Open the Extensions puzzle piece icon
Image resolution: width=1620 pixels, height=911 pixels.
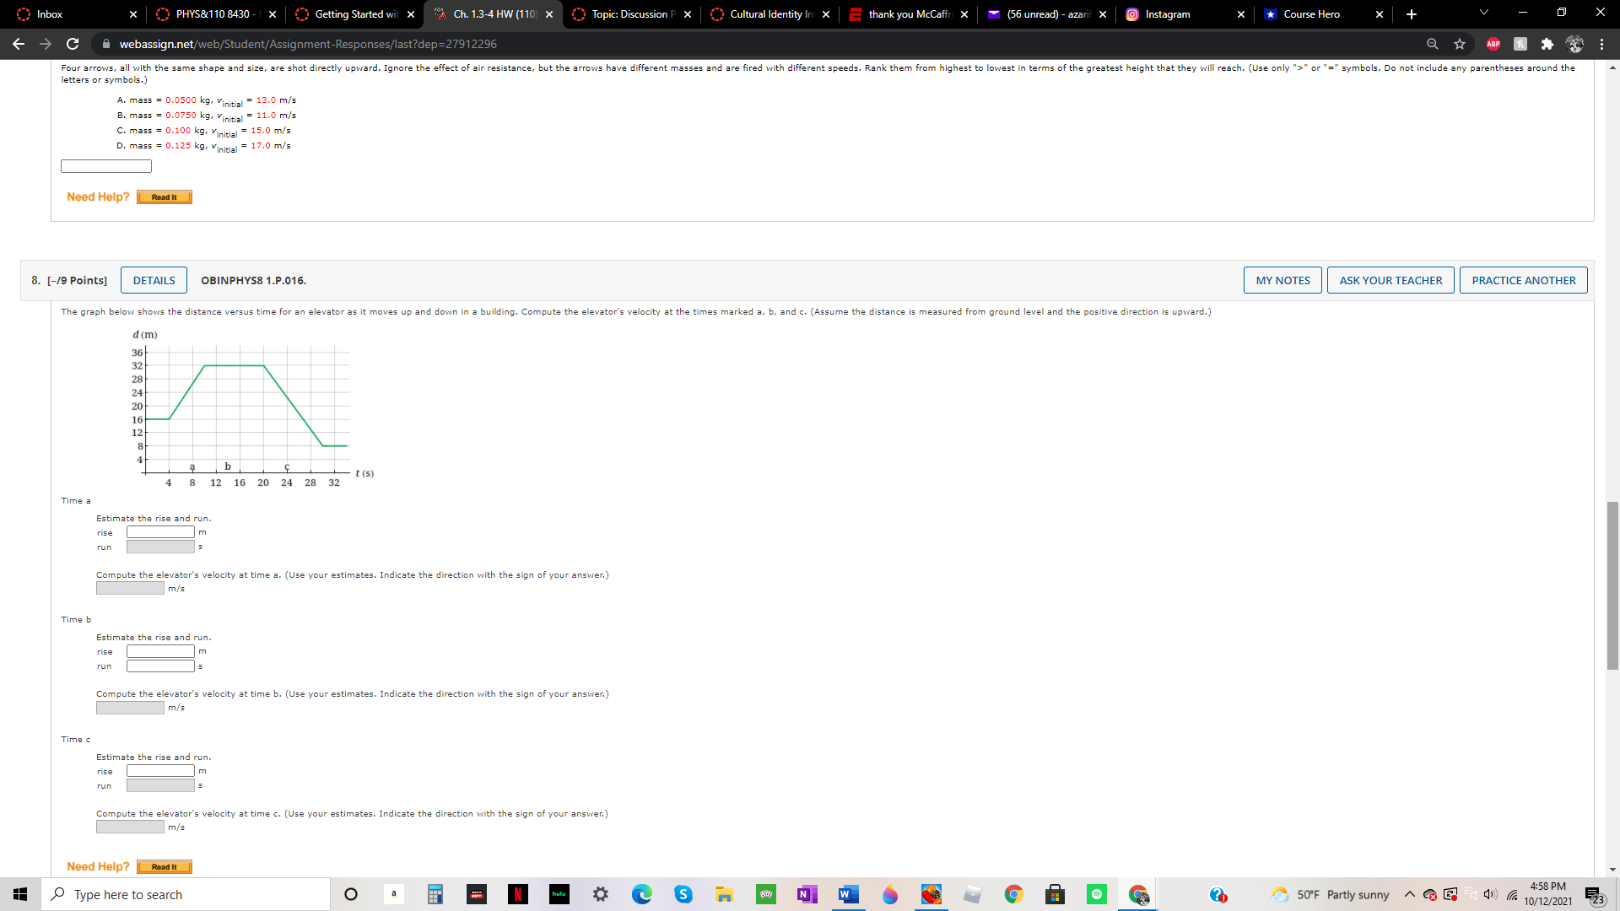click(x=1547, y=44)
